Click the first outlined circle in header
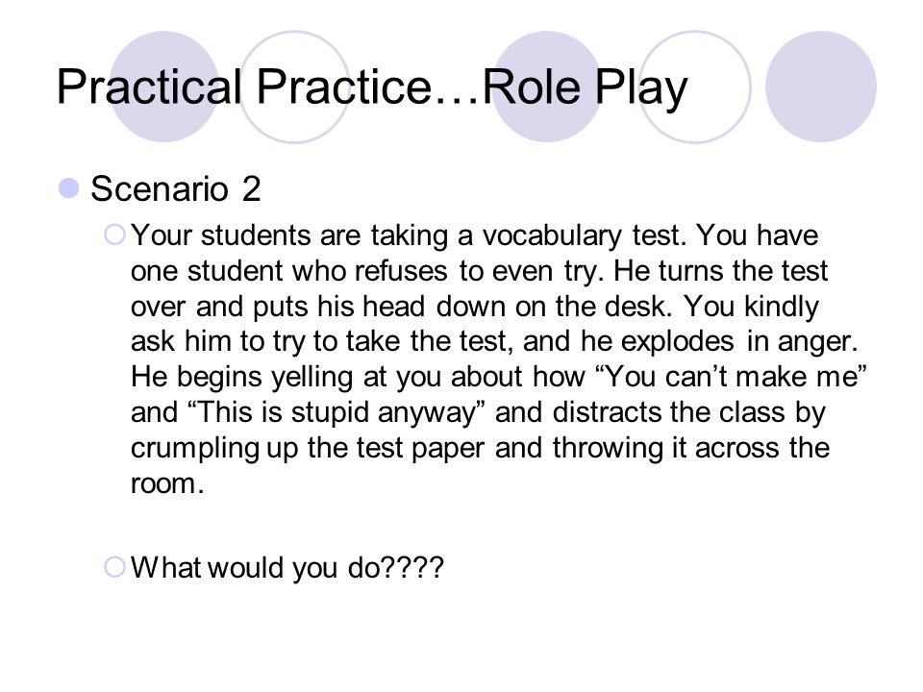The width and height of the screenshot is (923, 692). click(294, 86)
